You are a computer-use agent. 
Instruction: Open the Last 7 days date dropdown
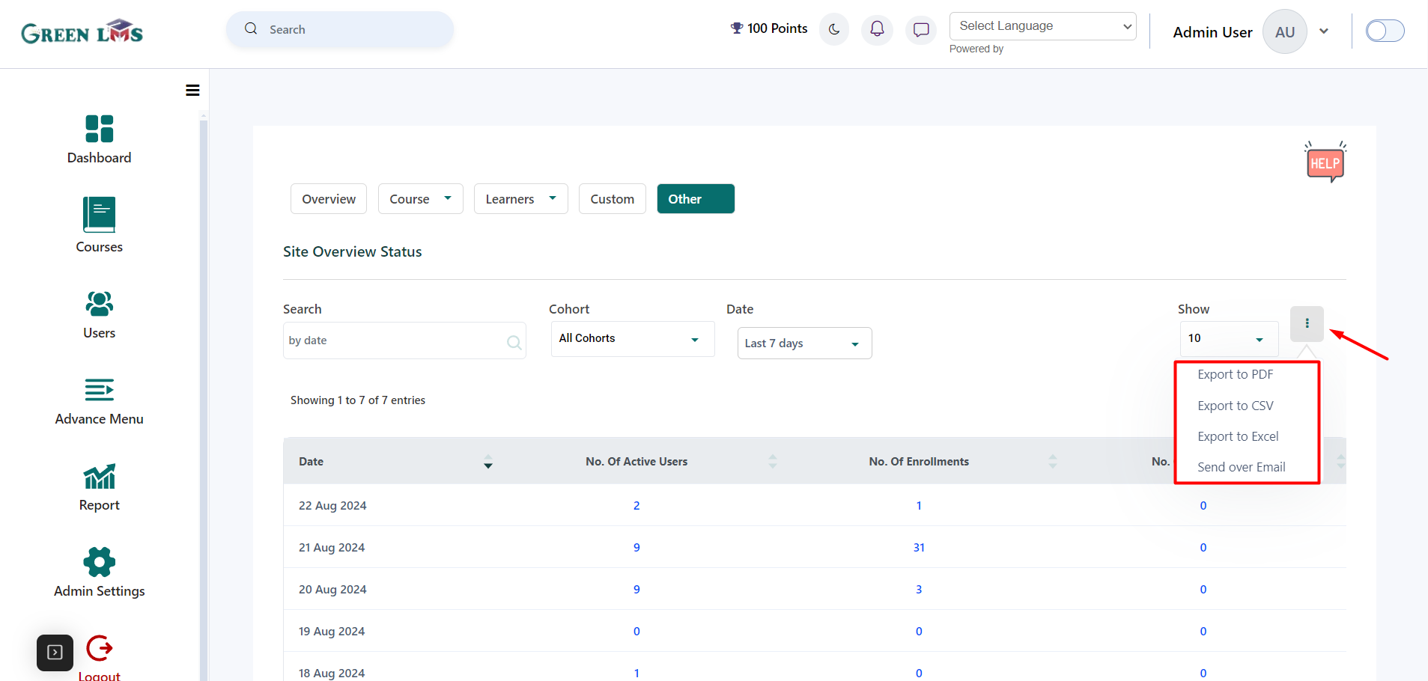pyautogui.click(x=804, y=343)
